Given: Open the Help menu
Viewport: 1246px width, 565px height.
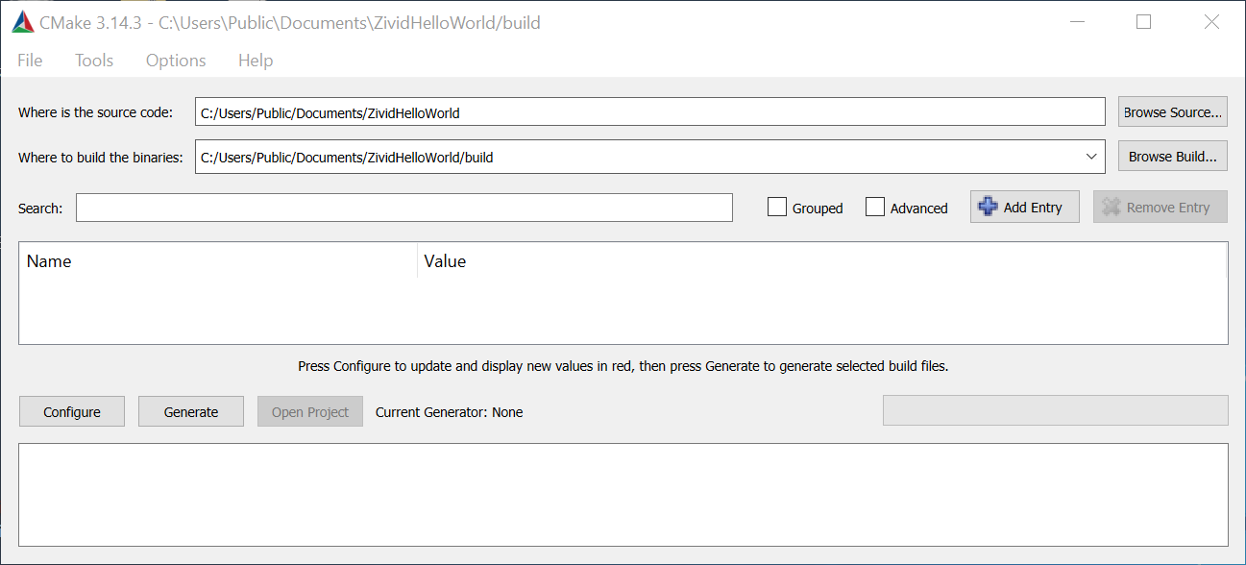Looking at the screenshot, I should [256, 61].
